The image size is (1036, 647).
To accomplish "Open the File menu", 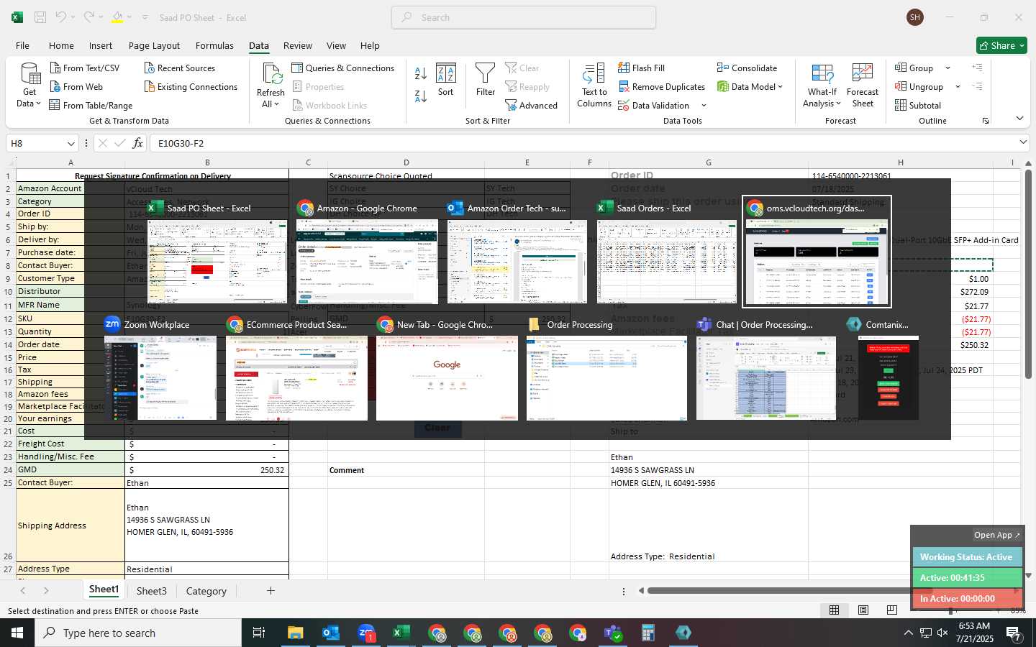I will pos(22,45).
